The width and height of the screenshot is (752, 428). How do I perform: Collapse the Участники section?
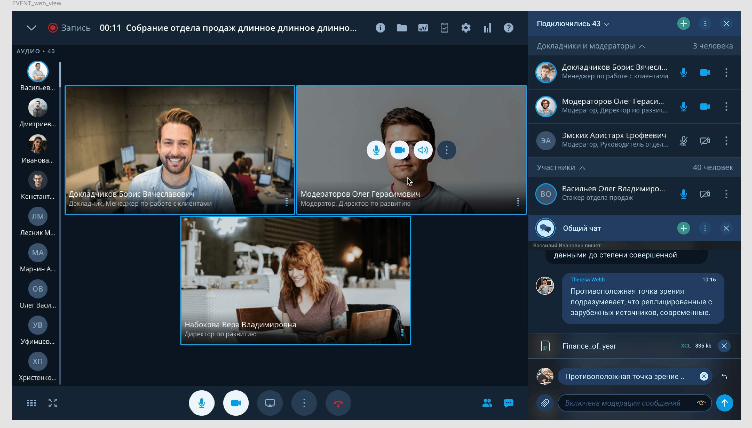(582, 168)
